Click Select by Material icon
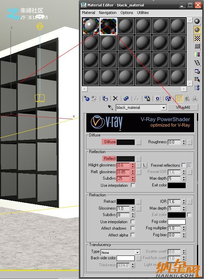204x279 pixels. [197, 79]
